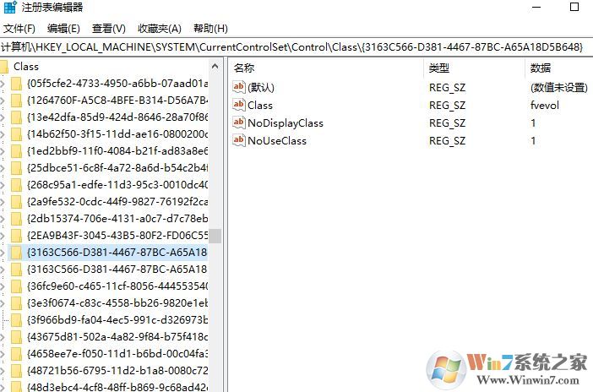Viewport: 593px width, 392px height.
Task: Click the fvevol data cell
Action: point(545,106)
